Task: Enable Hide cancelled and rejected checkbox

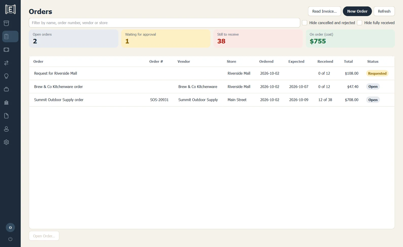Action: pos(305,23)
